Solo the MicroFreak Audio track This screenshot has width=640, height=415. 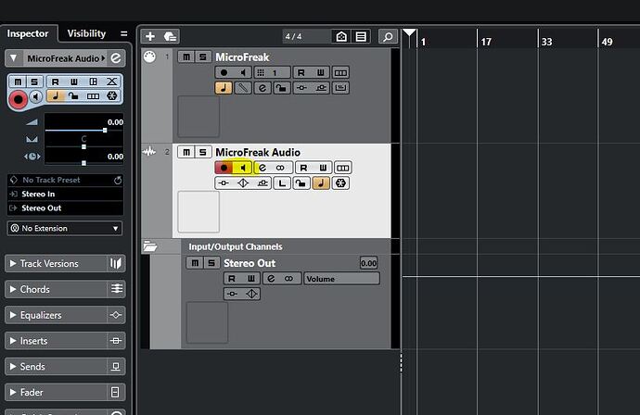coord(203,152)
